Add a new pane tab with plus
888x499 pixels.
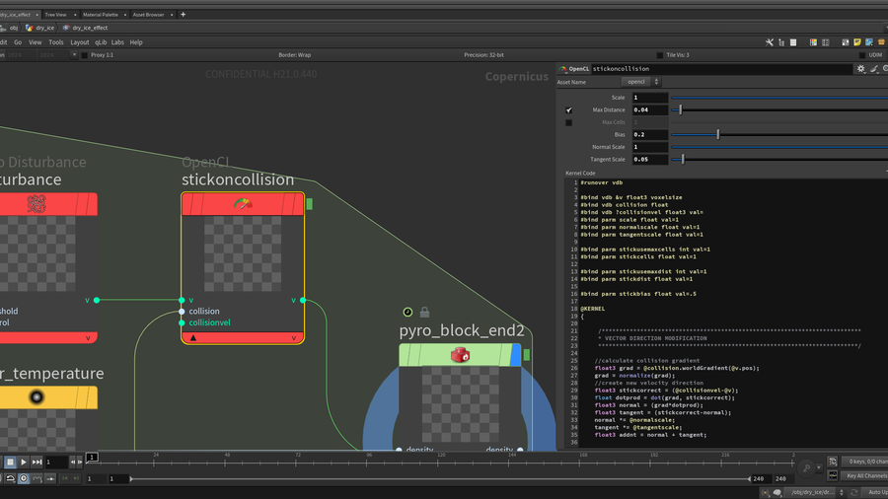pyautogui.click(x=183, y=15)
